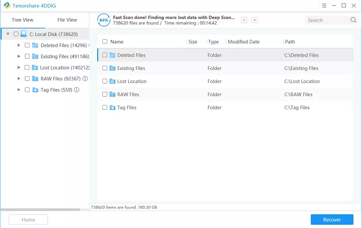This screenshot has width=362, height=228.
Task: Collapse the C: Local Disk tree node
Action: tap(8, 34)
